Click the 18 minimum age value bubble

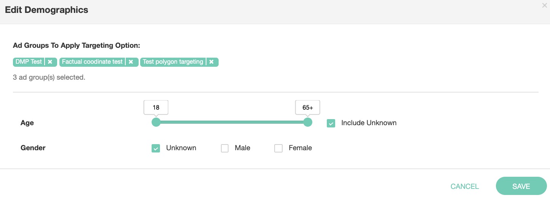(156, 107)
